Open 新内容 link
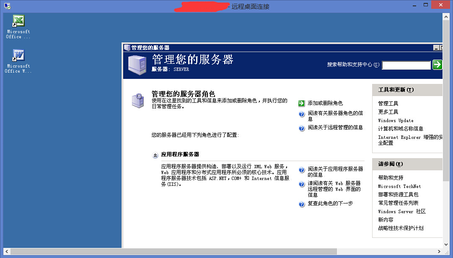Image resolution: width=453 pixels, height=258 pixels. tap(386, 219)
